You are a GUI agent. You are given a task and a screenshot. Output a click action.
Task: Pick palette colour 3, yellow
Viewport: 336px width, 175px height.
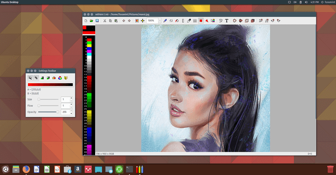point(89,46)
